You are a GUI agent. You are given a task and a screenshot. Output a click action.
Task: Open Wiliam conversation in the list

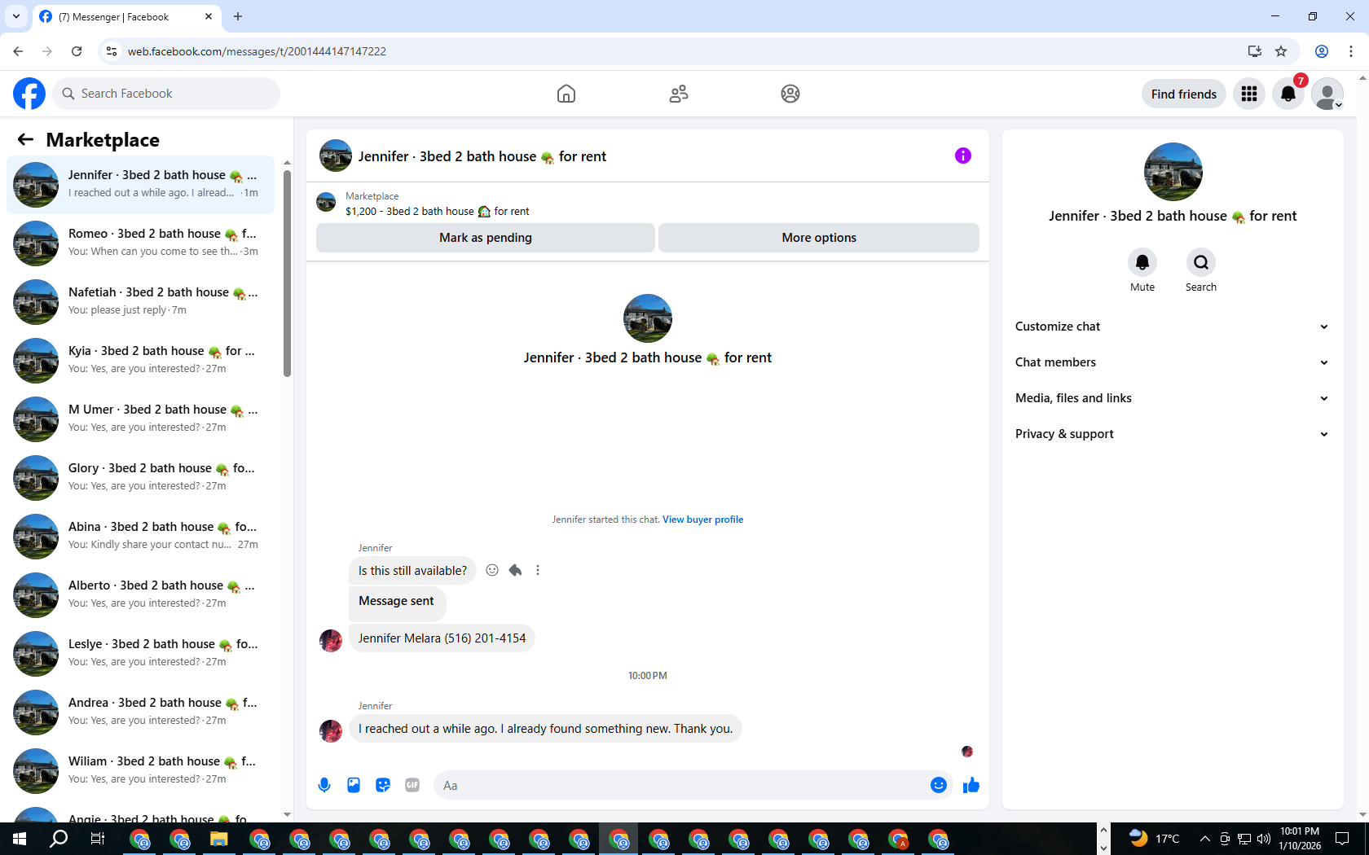click(x=141, y=770)
